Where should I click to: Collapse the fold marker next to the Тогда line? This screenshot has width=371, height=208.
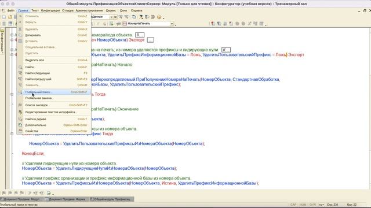click(12, 94)
